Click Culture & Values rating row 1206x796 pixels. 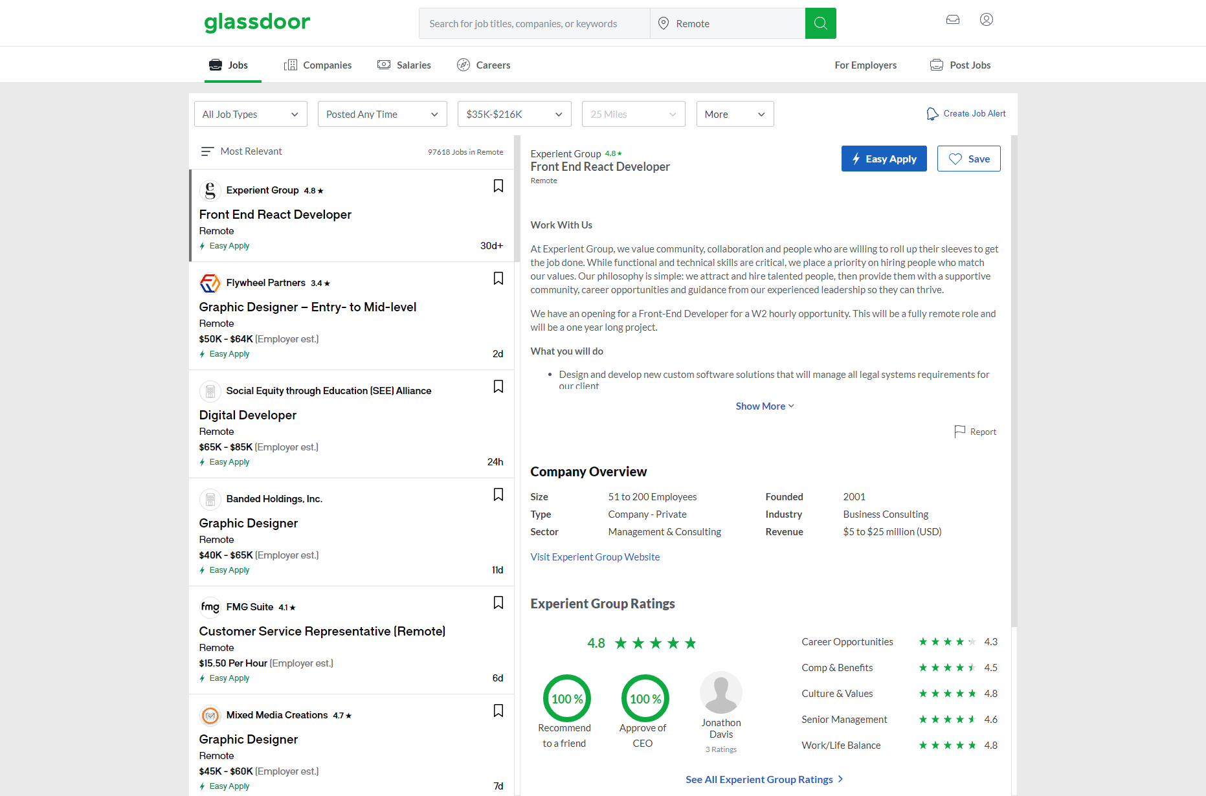(899, 693)
